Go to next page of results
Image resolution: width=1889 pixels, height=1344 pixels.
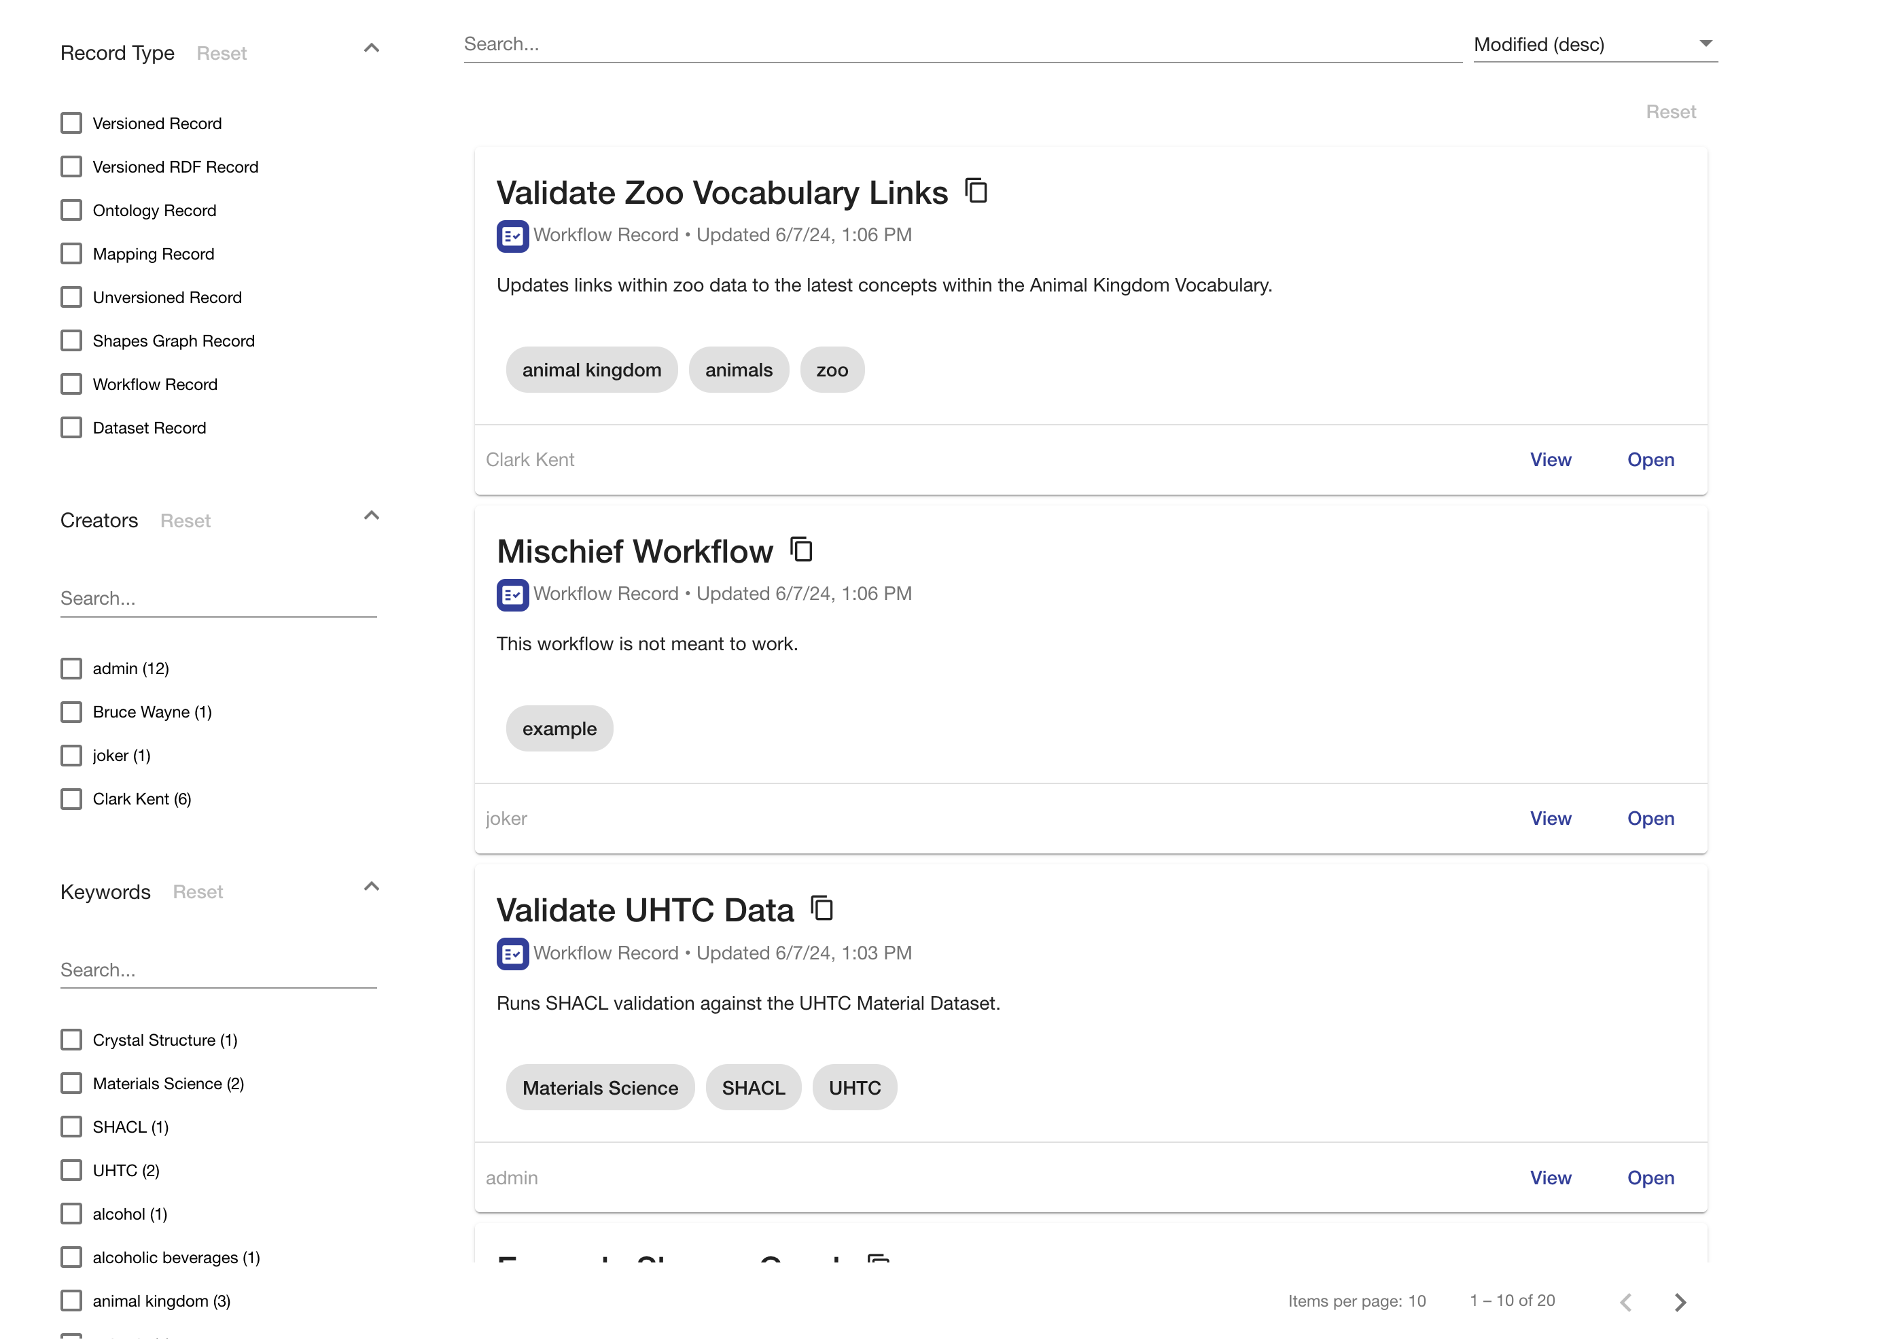[1680, 1302]
